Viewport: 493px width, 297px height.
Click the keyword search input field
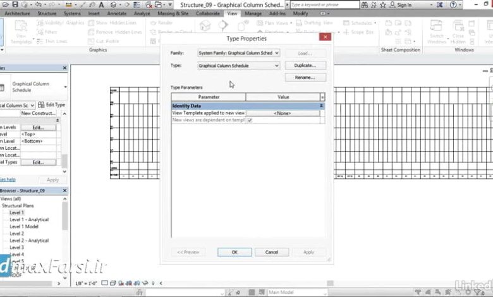coord(324,4)
